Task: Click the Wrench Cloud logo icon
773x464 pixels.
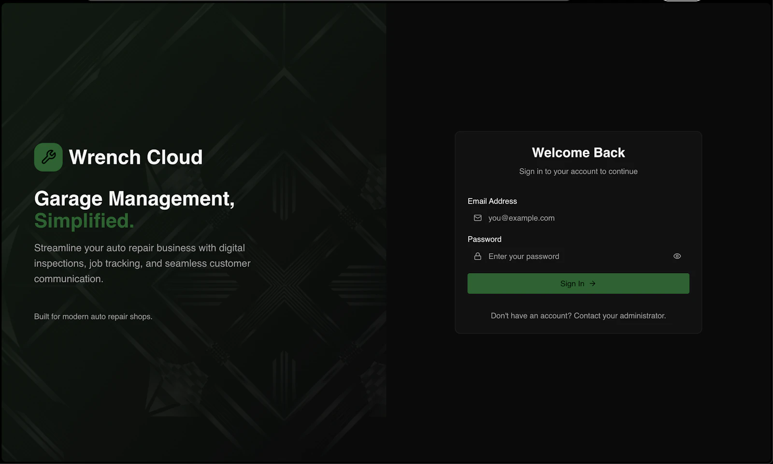Action: coord(48,157)
